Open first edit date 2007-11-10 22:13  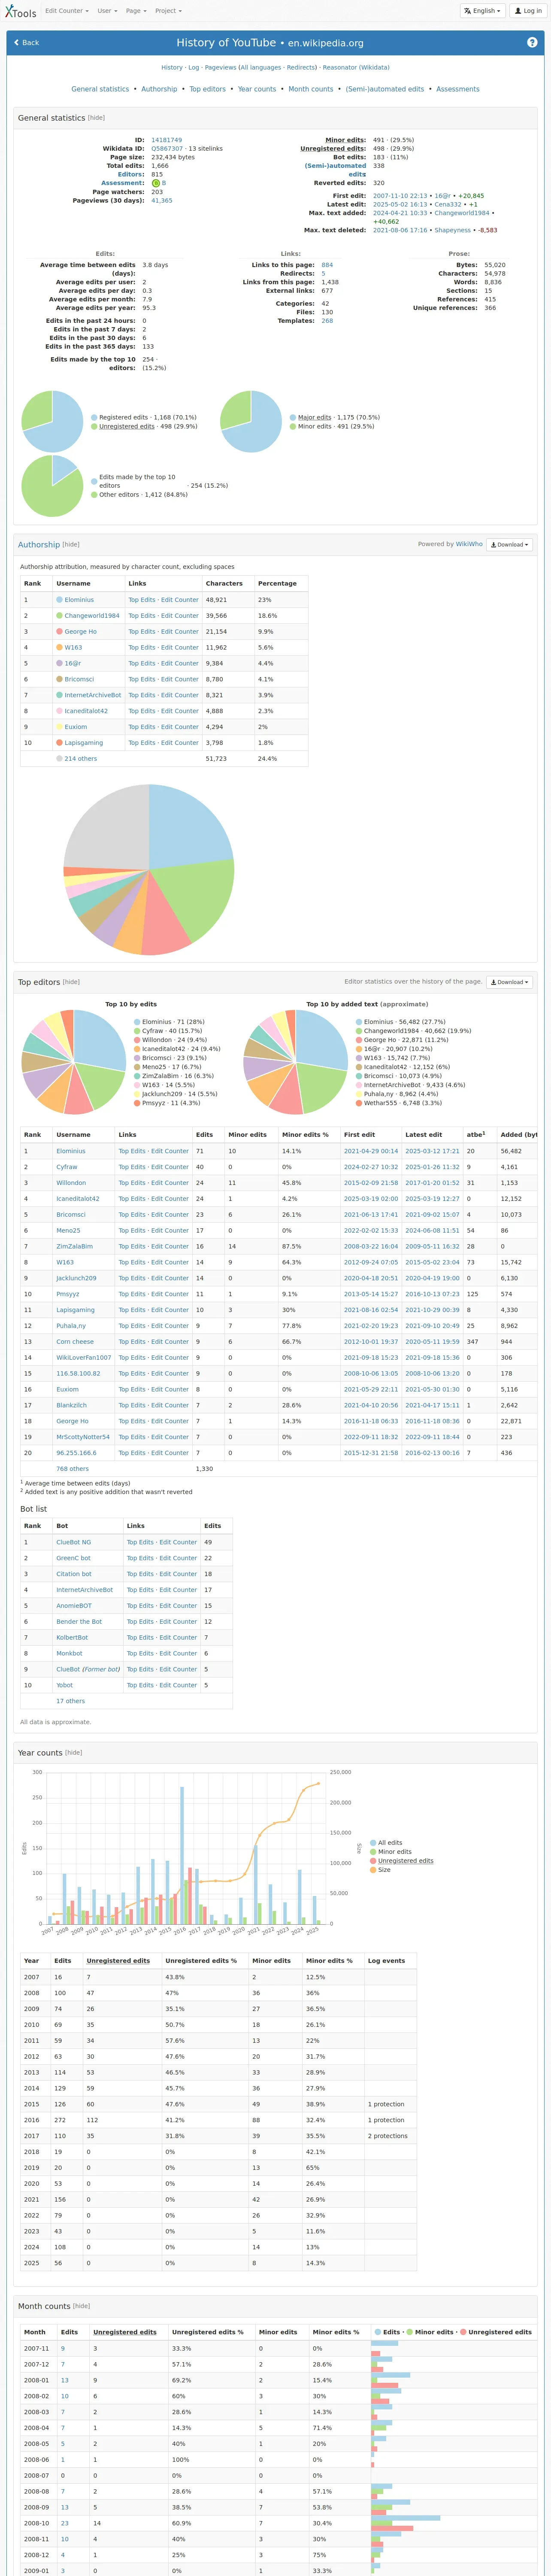tap(400, 196)
